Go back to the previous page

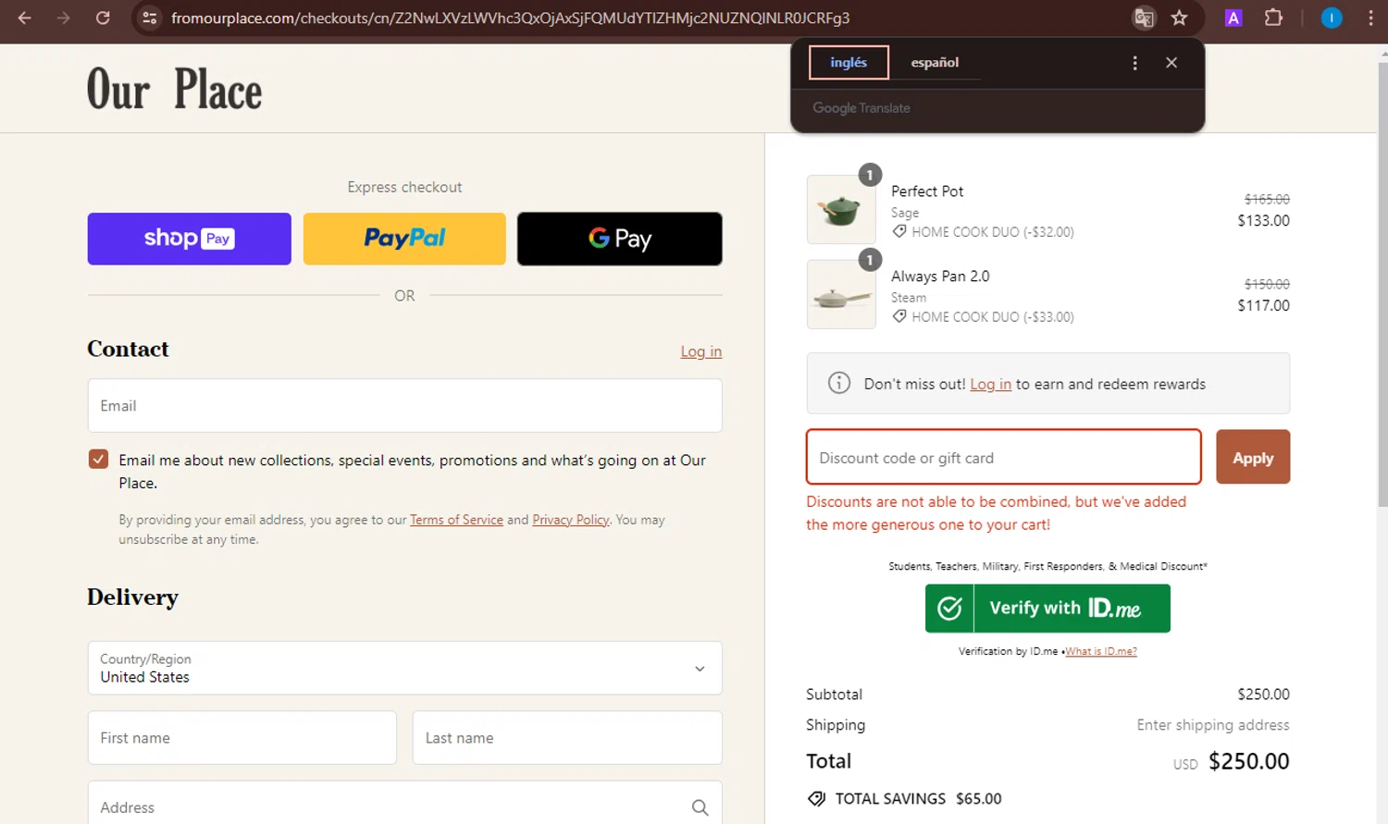click(x=25, y=18)
